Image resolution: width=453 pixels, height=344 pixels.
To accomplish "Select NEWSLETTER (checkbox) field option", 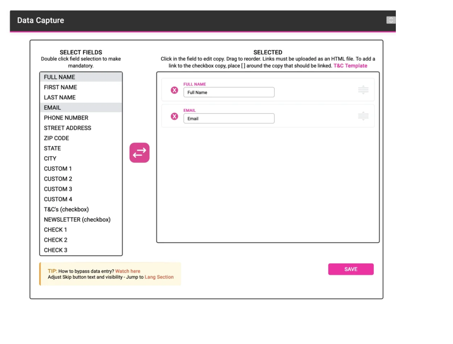I will (x=77, y=219).
